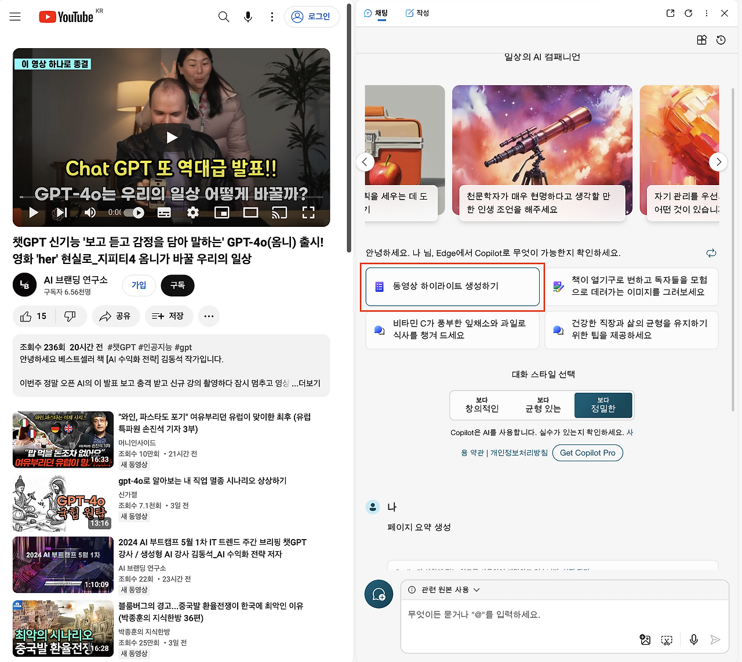
Task: Open the 블룸버그의 경고 video title
Action: click(211, 612)
